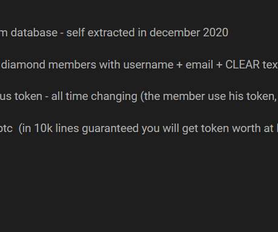Click the word "time" in third line
This screenshot has height=232, width=278.
[77, 96]
